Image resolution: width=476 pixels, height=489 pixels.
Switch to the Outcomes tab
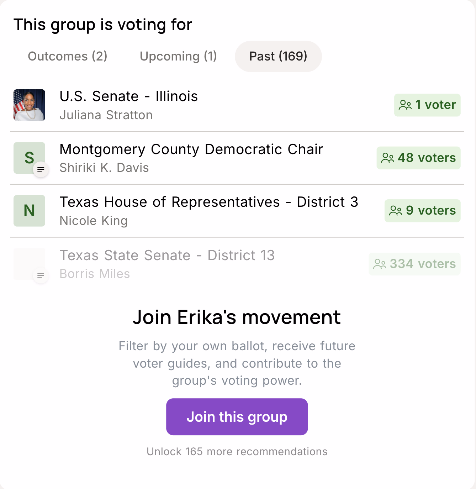[68, 56]
